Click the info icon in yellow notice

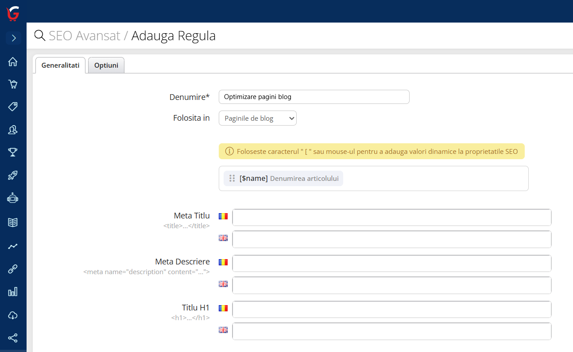click(229, 151)
